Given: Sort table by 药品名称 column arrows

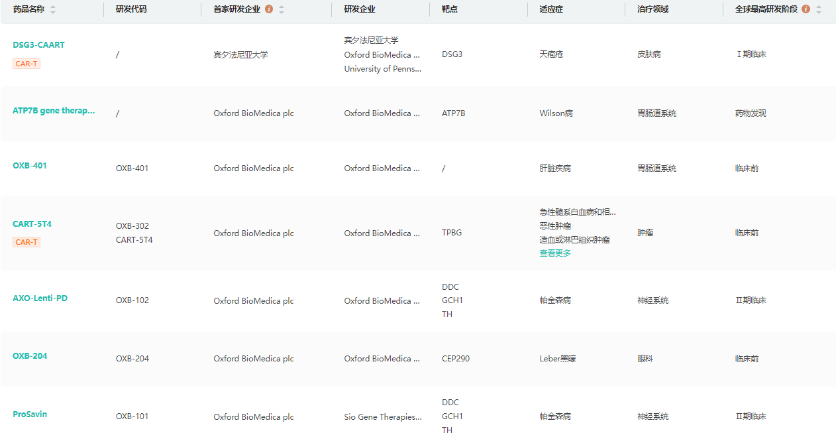Looking at the screenshot, I should 53,9.
